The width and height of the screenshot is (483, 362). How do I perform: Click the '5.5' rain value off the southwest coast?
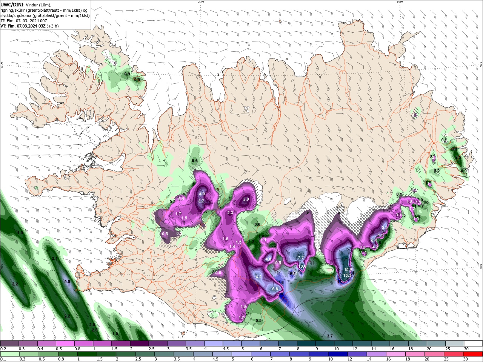(68, 282)
